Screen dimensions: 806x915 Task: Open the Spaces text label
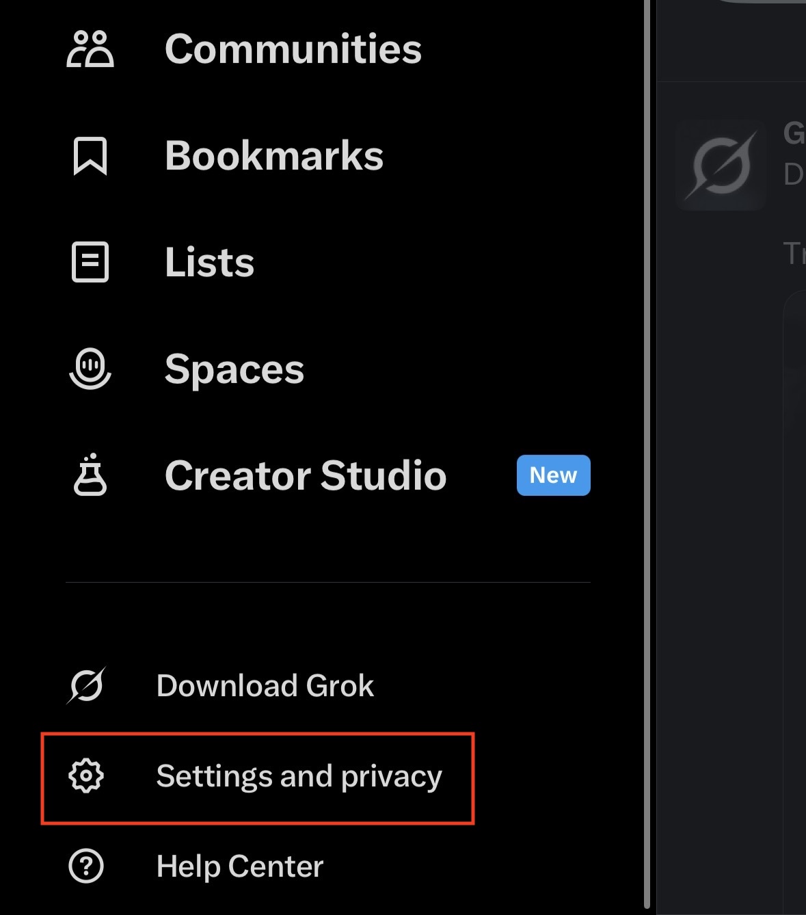pos(234,369)
